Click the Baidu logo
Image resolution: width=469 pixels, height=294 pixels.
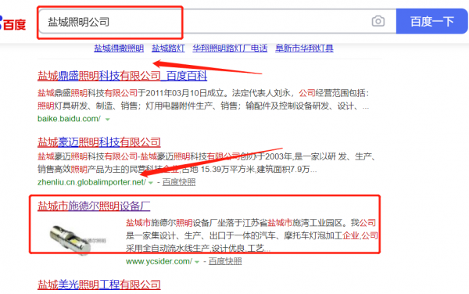coord(13,23)
